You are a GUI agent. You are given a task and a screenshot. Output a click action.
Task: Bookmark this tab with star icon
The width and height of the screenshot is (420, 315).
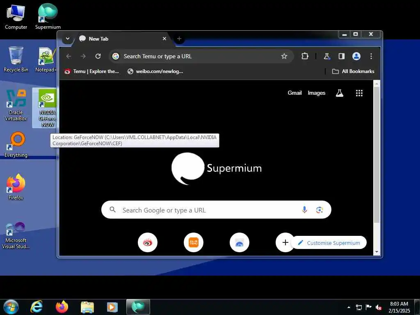point(284,56)
